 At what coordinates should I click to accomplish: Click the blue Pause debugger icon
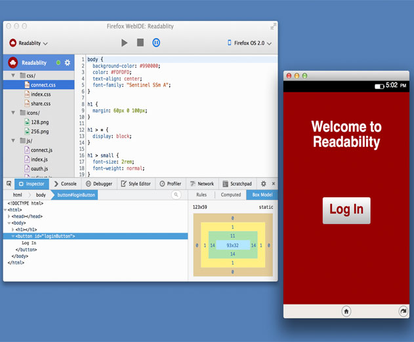pyautogui.click(x=156, y=43)
